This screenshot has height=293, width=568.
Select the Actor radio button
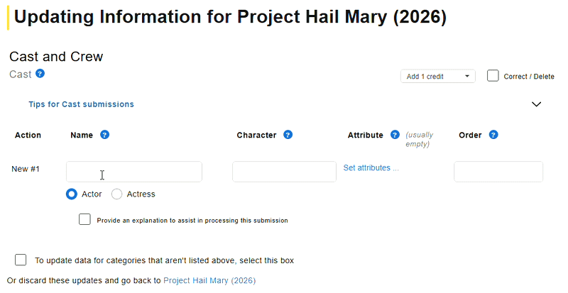(72, 194)
